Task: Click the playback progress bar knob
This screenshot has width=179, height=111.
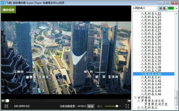Action: [7, 101]
